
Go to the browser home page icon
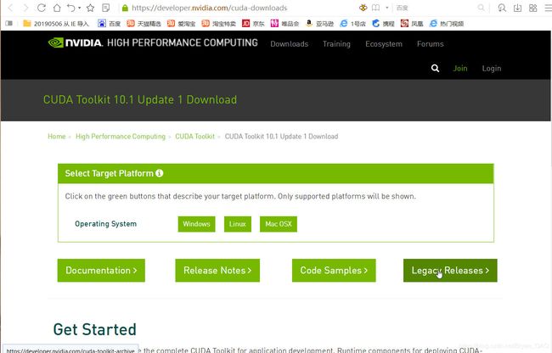point(57,8)
